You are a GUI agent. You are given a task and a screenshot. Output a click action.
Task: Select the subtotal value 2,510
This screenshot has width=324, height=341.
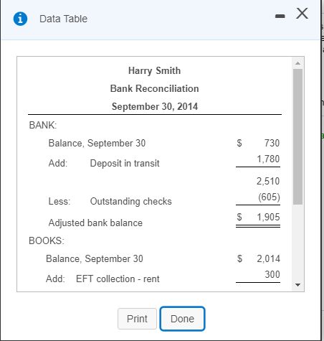pyautogui.click(x=268, y=181)
